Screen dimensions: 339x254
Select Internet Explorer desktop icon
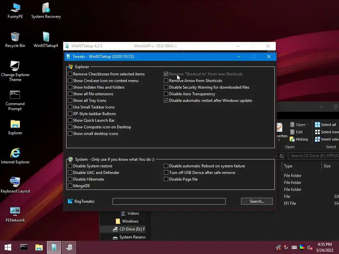click(x=15, y=156)
